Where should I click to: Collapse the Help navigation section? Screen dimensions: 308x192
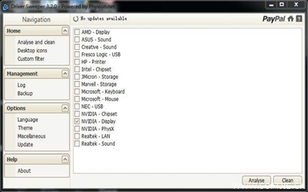(65, 159)
